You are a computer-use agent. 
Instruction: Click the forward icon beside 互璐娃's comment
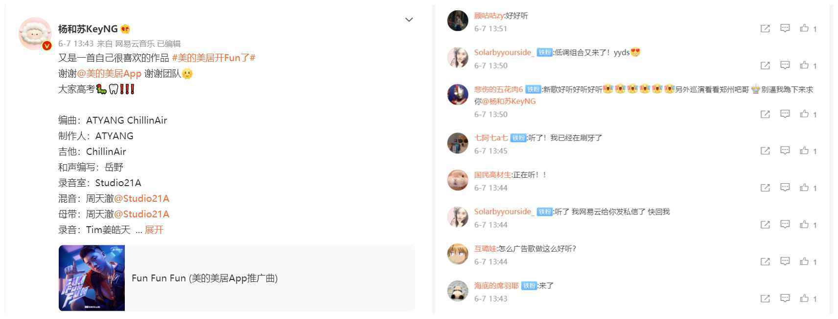764,261
